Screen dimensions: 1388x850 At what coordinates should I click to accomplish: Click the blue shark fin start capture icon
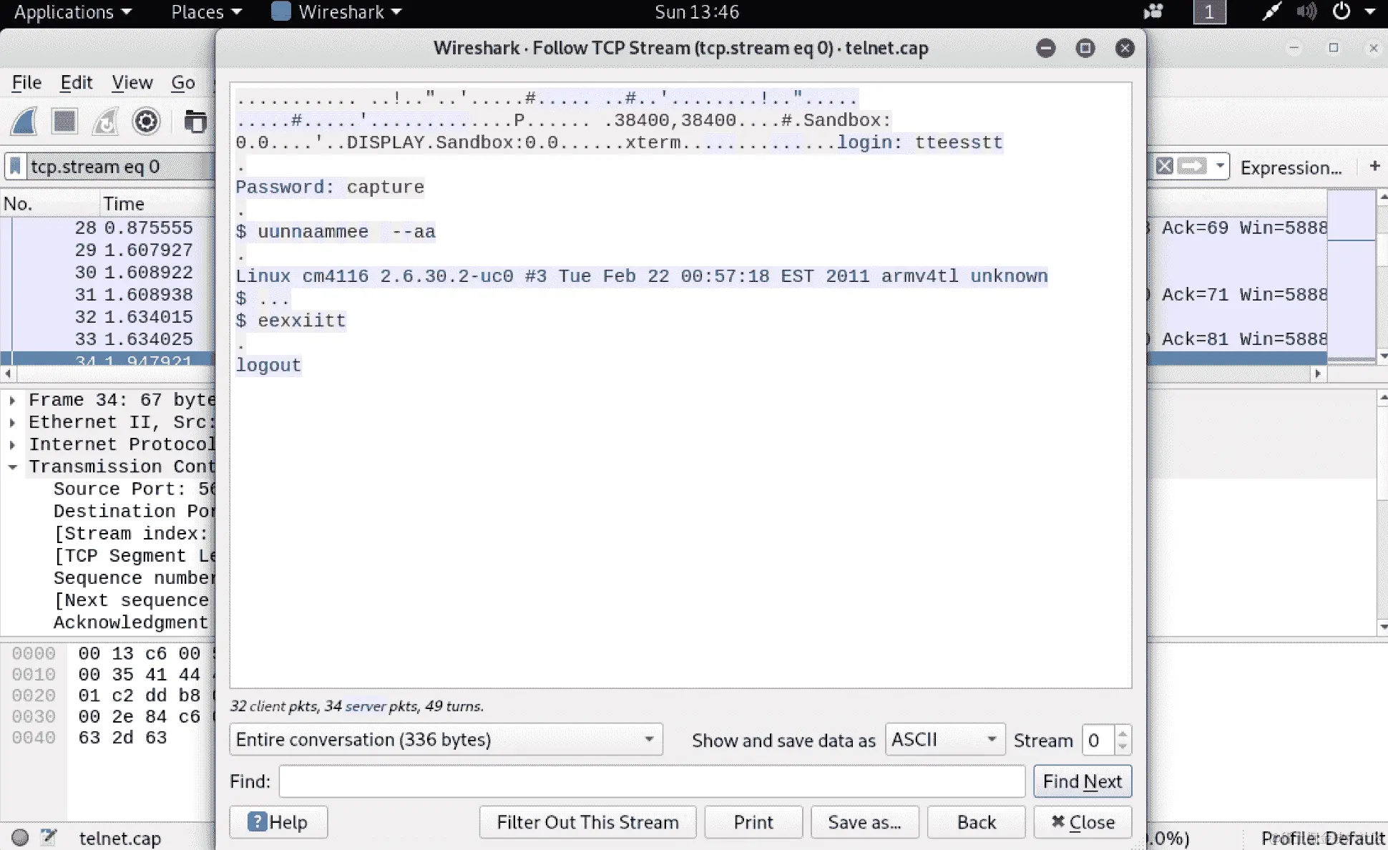(24, 122)
